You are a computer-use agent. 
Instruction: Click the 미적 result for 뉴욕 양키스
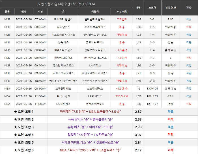coord(189,27)
